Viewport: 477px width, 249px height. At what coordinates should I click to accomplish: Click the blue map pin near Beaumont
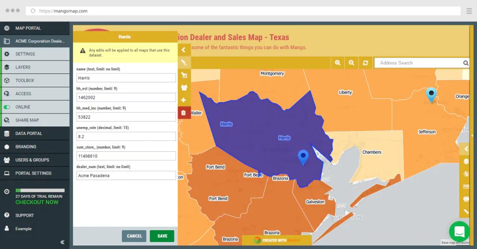(431, 94)
